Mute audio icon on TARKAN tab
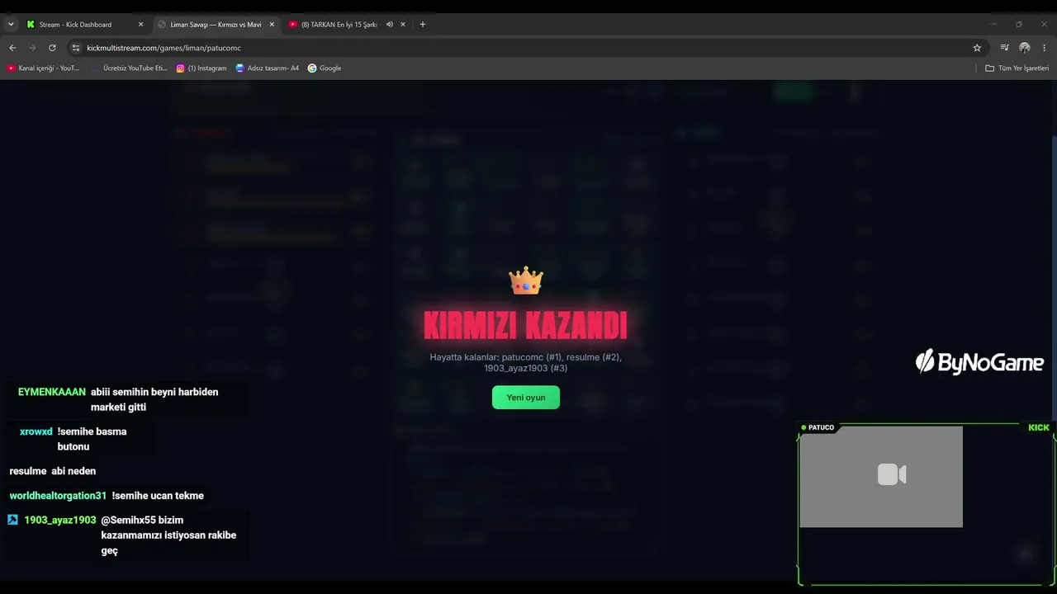Screen dimensions: 1057x594 (x=389, y=24)
